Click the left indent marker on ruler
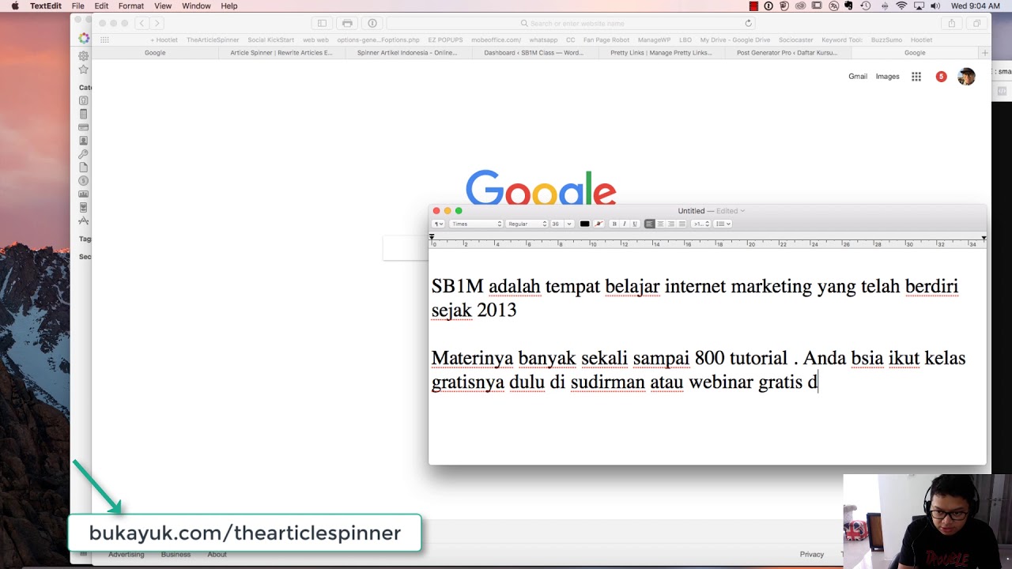Viewport: 1012px width, 569px height. [x=432, y=237]
